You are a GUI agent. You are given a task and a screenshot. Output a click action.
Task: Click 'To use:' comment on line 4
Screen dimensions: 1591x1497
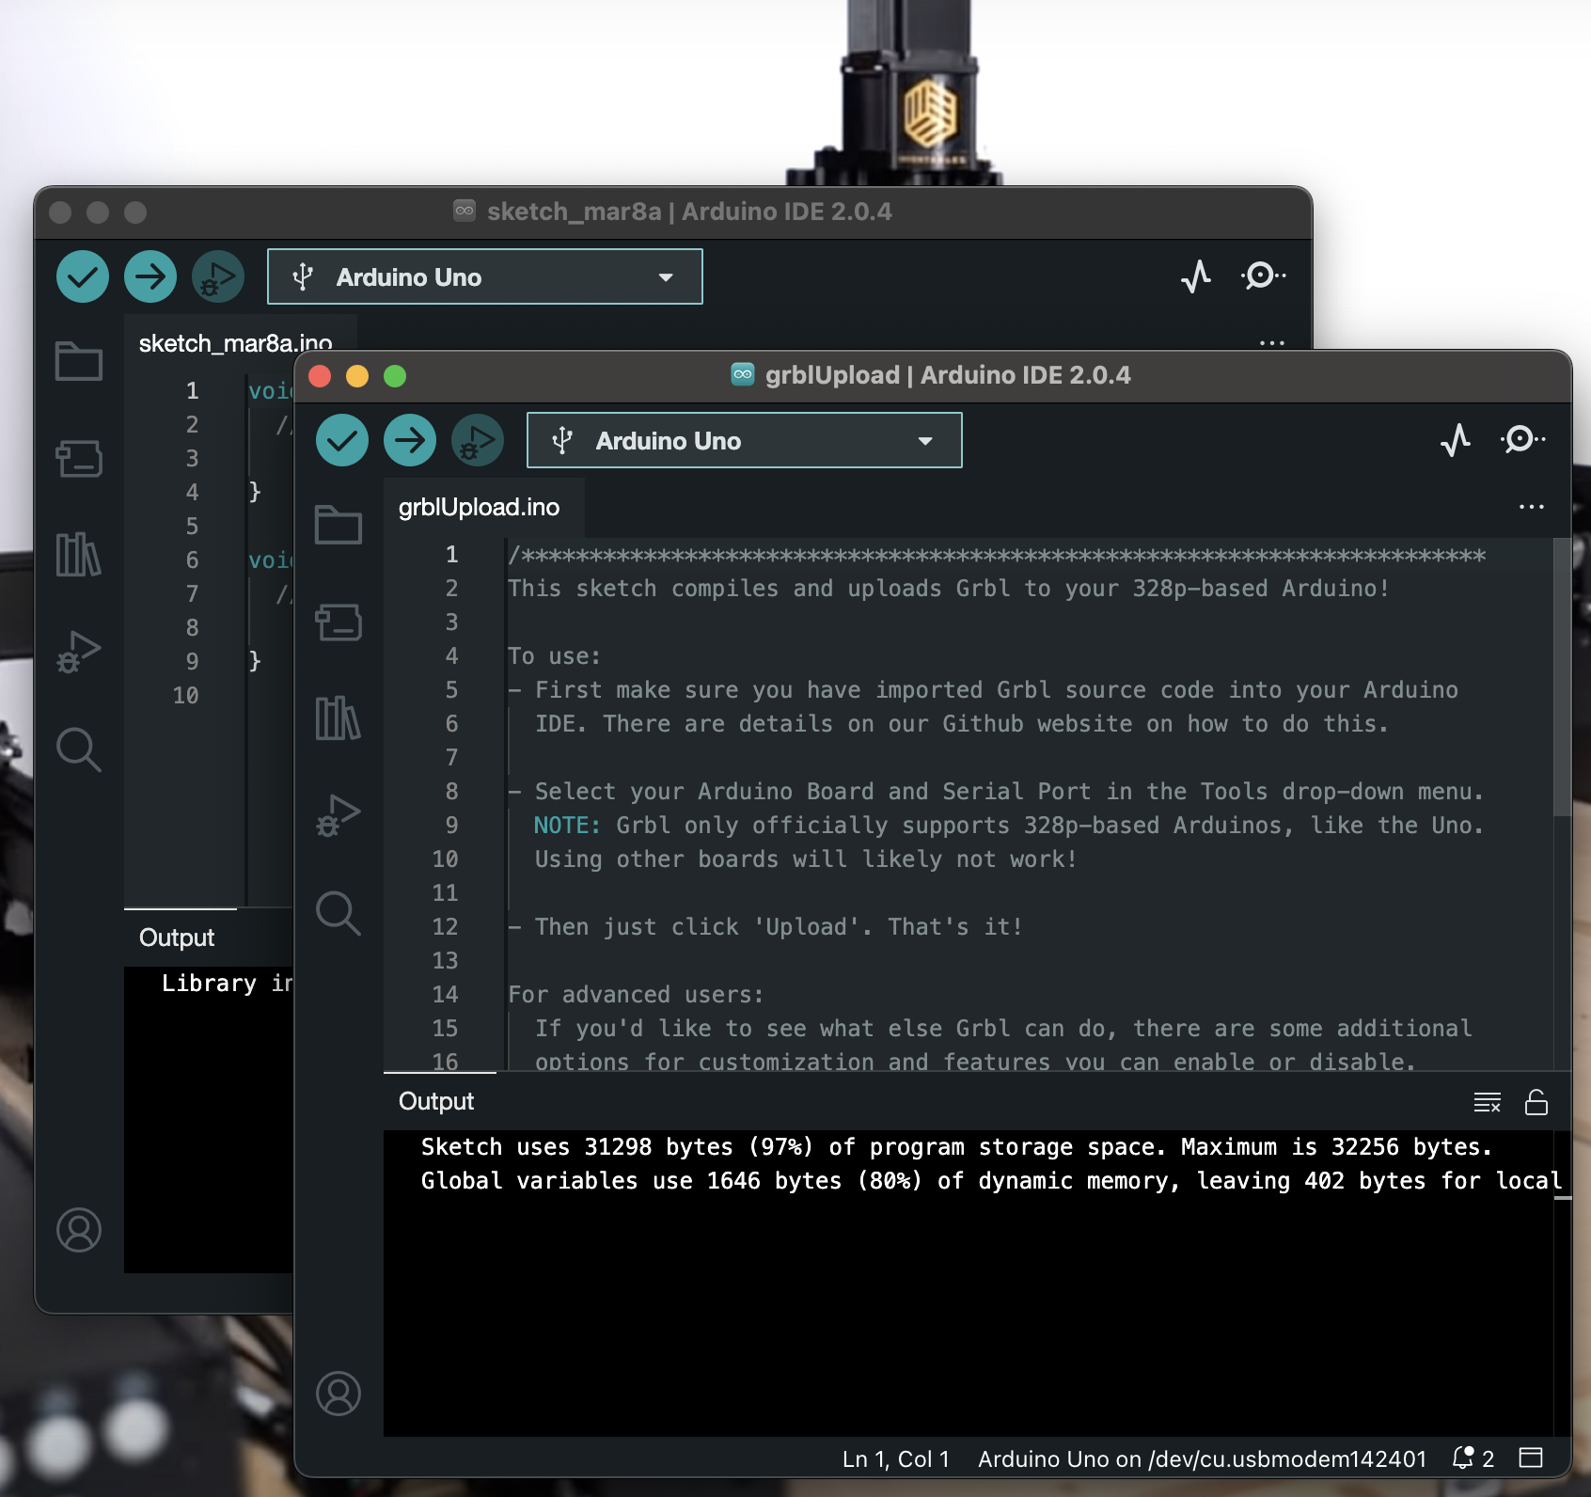pyautogui.click(x=554, y=655)
